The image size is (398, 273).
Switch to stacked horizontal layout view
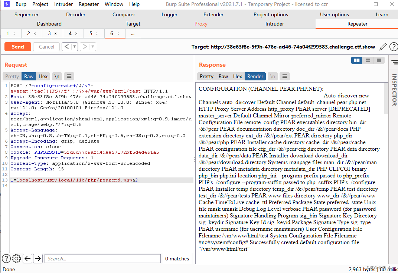coord(368,60)
